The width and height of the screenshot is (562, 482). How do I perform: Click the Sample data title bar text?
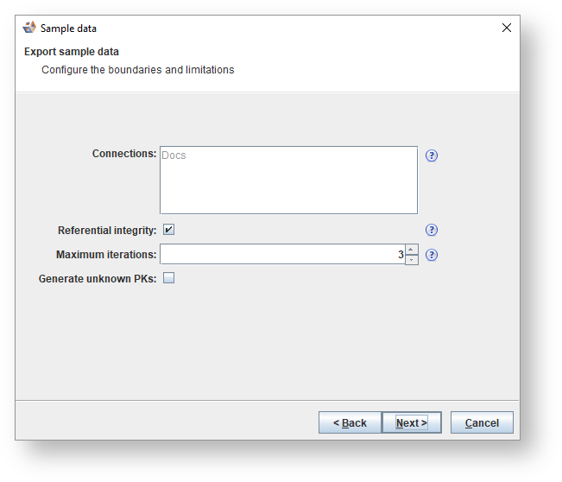point(68,29)
